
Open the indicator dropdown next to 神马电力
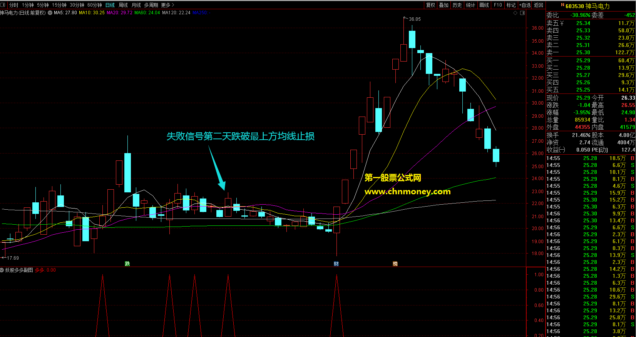tap(50, 13)
